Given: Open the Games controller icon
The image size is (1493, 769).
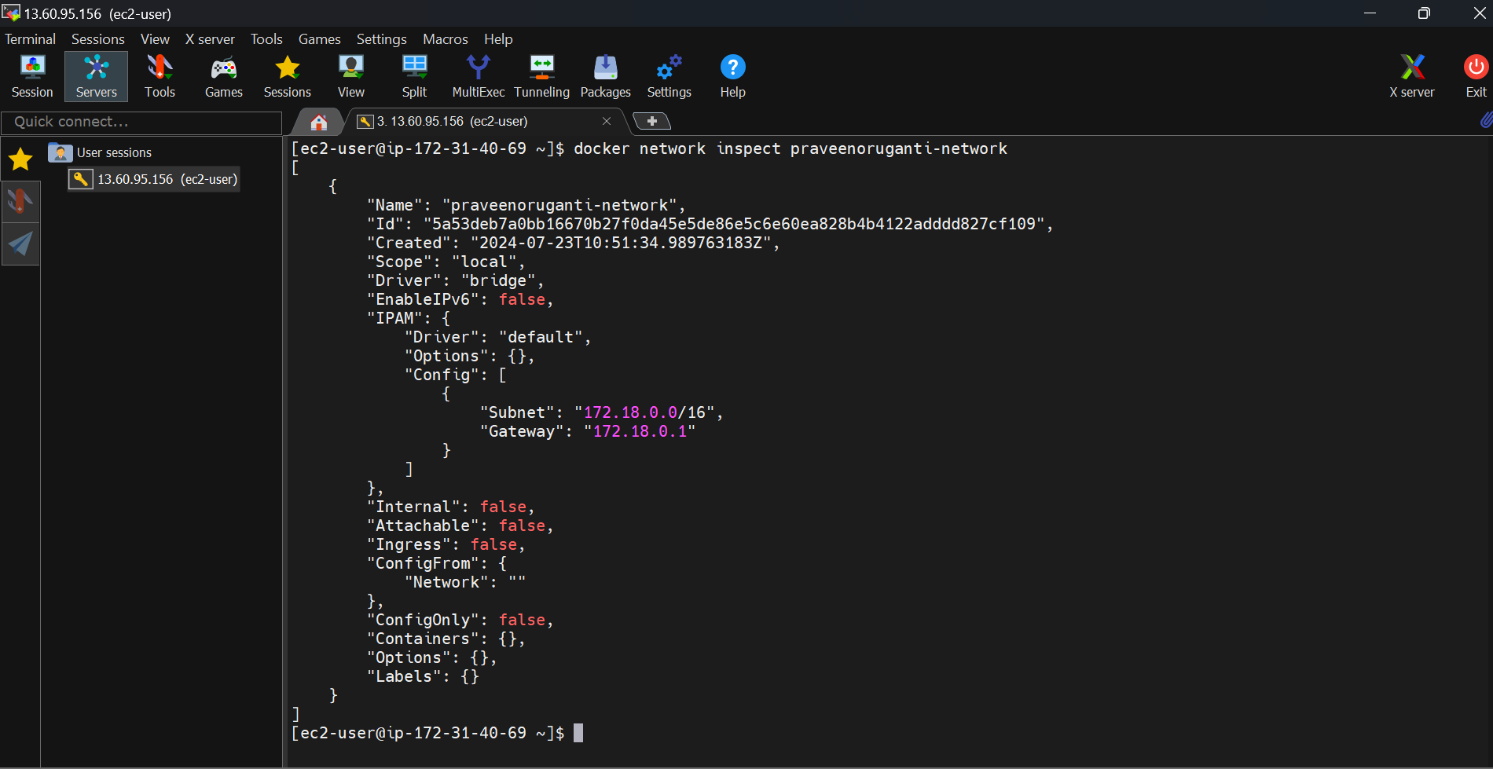Looking at the screenshot, I should pos(223,76).
